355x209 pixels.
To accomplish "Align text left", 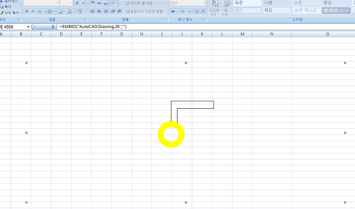I will pos(93,11).
